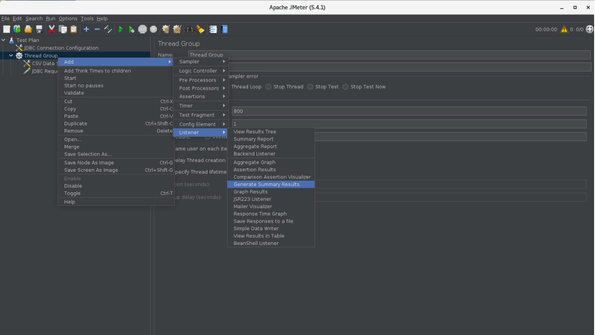Click the Copy toolbar icon
The image size is (595, 335).
(63, 29)
